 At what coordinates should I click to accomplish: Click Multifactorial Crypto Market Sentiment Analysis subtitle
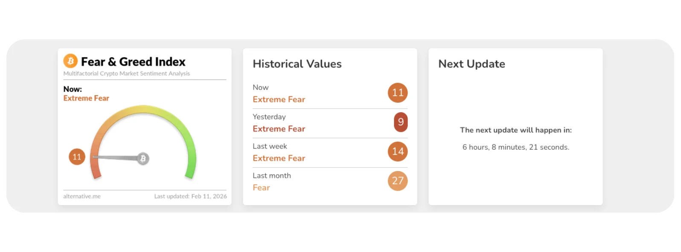[126, 73]
